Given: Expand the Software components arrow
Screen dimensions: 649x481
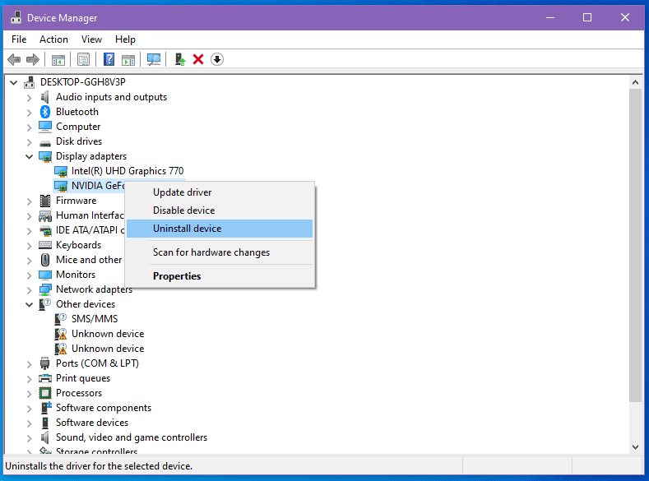Looking at the screenshot, I should tap(29, 409).
